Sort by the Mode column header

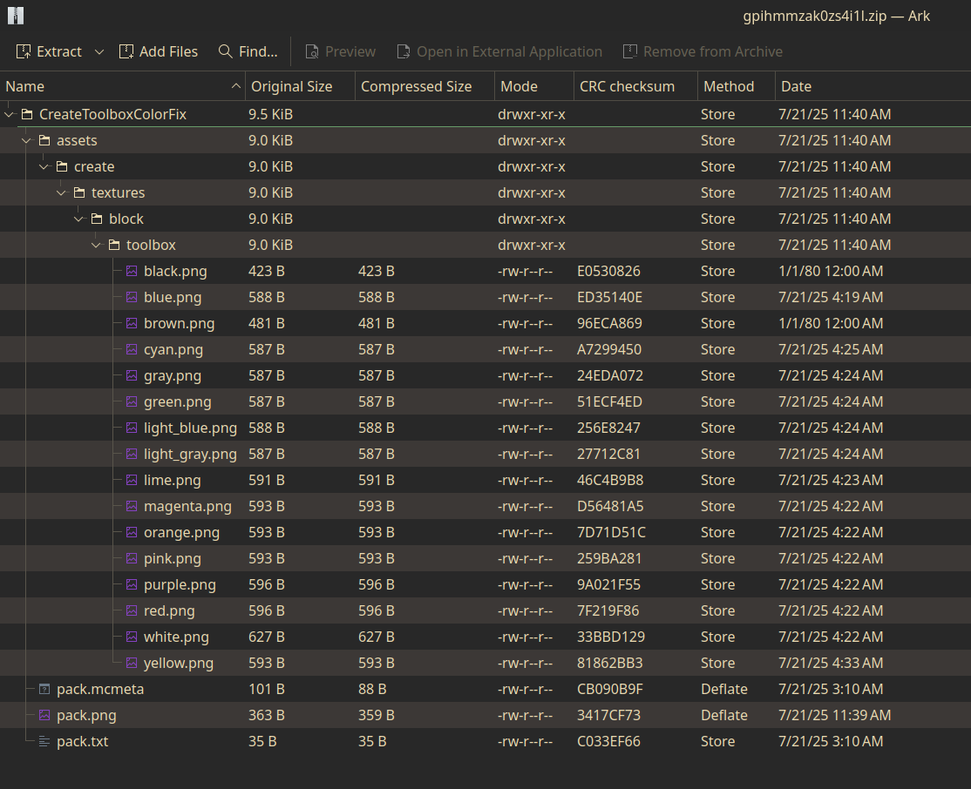click(x=534, y=86)
